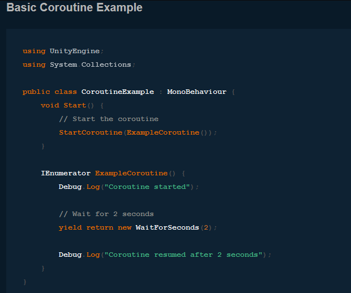Click ExampleCoroutine in the IEnumerator declaration
Screen dimensions: 351x293
(131, 173)
